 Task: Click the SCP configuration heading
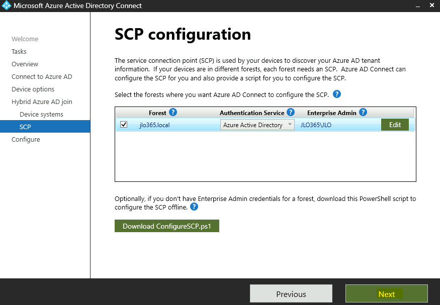coord(183,35)
